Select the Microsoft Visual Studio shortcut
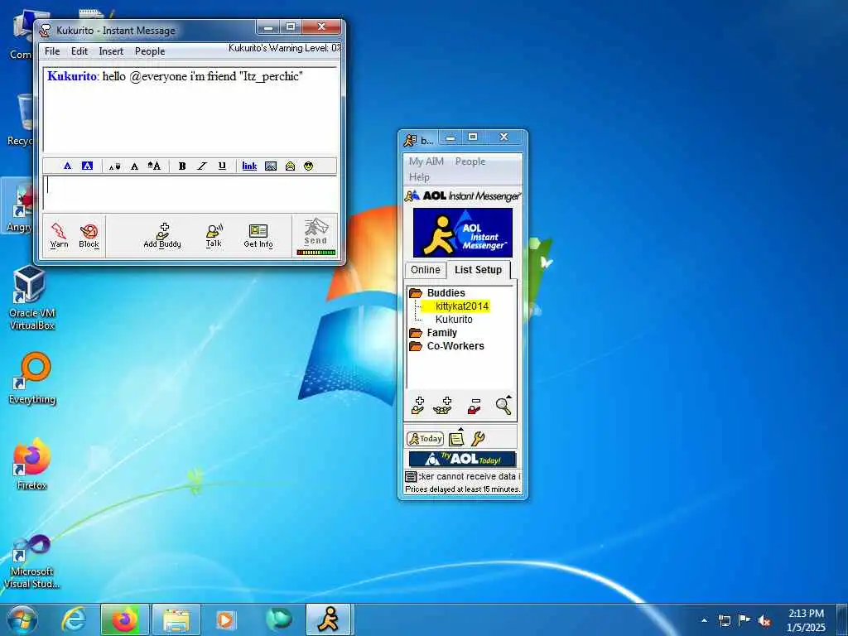This screenshot has width=848, height=636. [32, 561]
